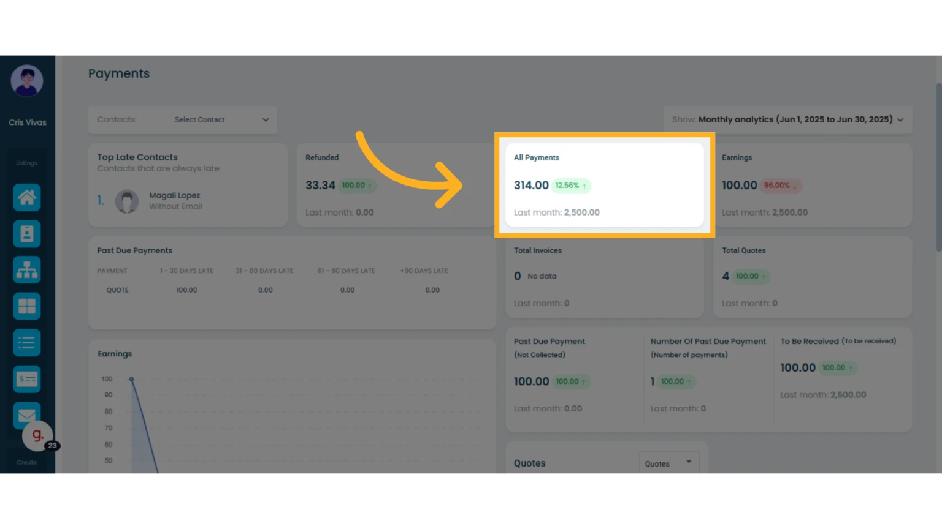
Task: Click the red g. badge with 23
Action: 39,435
